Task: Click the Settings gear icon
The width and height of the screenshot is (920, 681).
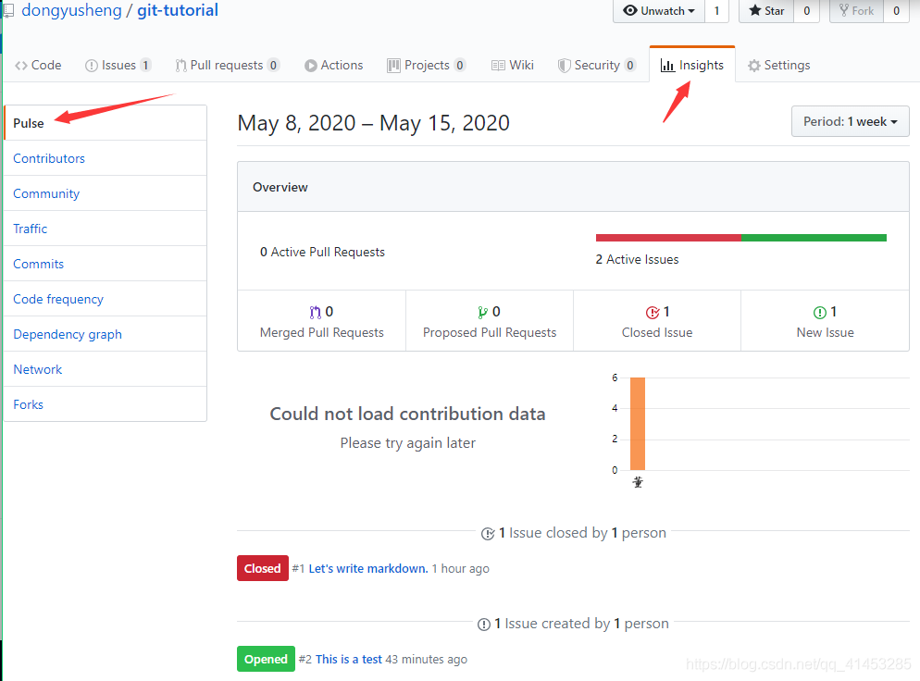Action: pyautogui.click(x=754, y=66)
